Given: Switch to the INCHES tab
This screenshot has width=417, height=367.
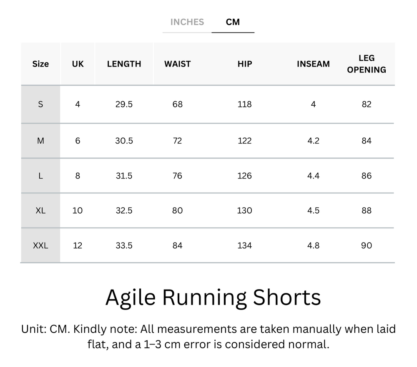Looking at the screenshot, I should pyautogui.click(x=186, y=22).
